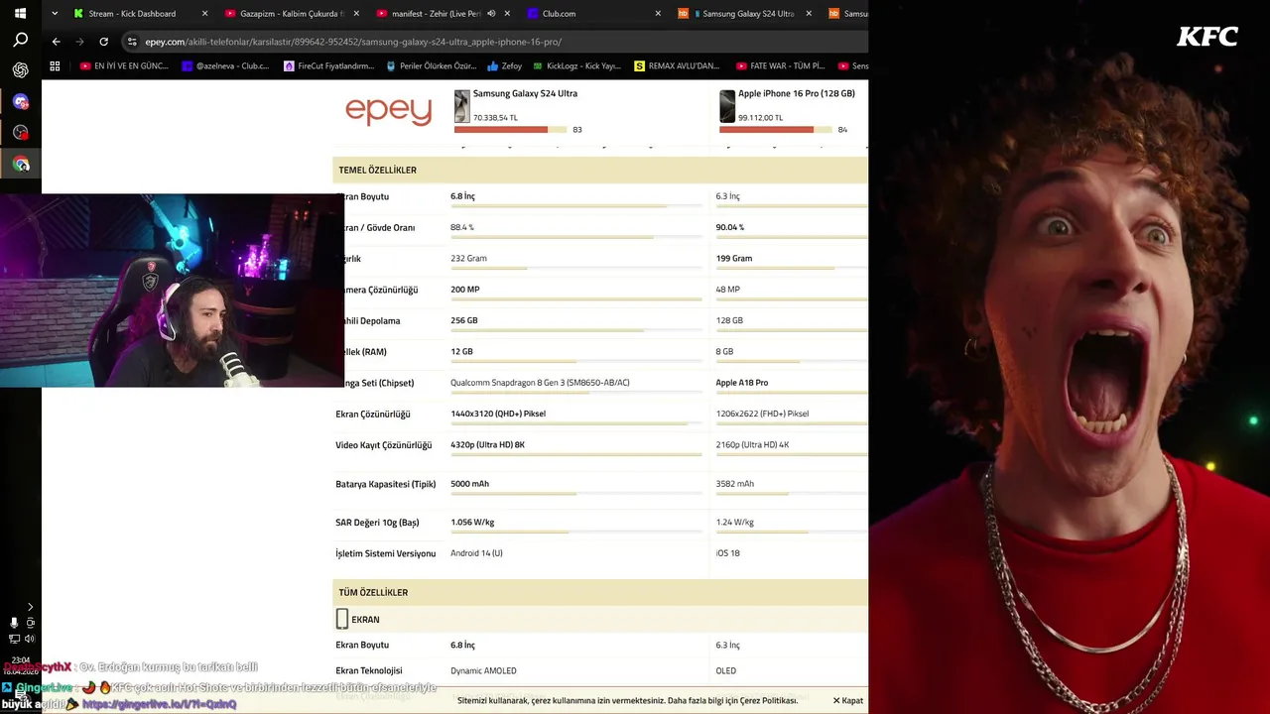Open the volume tray icon
Viewport: 1270px width, 714px height.
pyautogui.click(x=30, y=639)
